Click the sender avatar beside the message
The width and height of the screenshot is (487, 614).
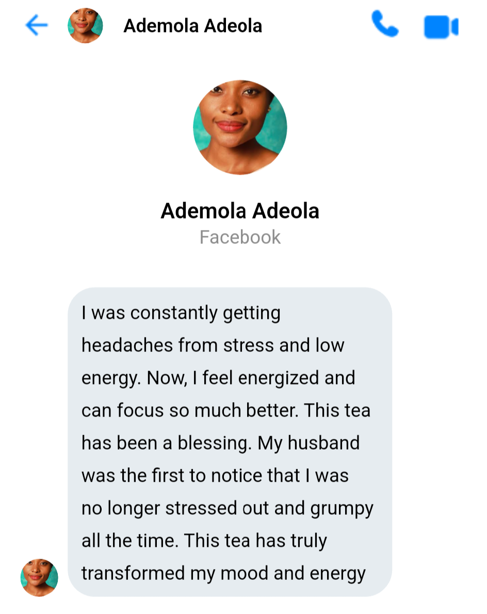click(39, 577)
